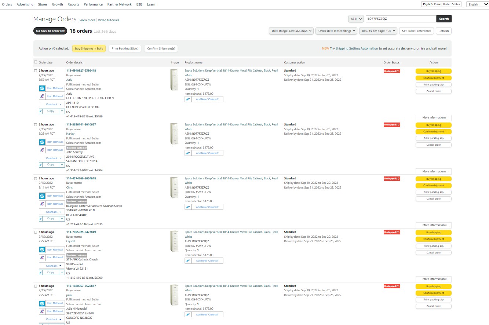Click the blue Item Retrieval icon in Judy's order
The width and height of the screenshot is (489, 325).
point(42,88)
